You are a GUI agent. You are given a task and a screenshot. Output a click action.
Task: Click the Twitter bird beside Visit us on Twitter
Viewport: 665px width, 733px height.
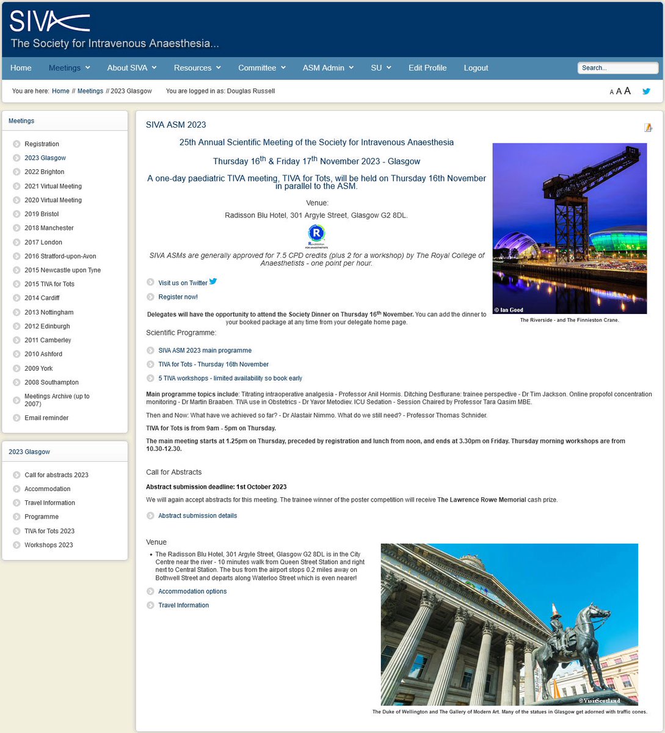coord(213,282)
